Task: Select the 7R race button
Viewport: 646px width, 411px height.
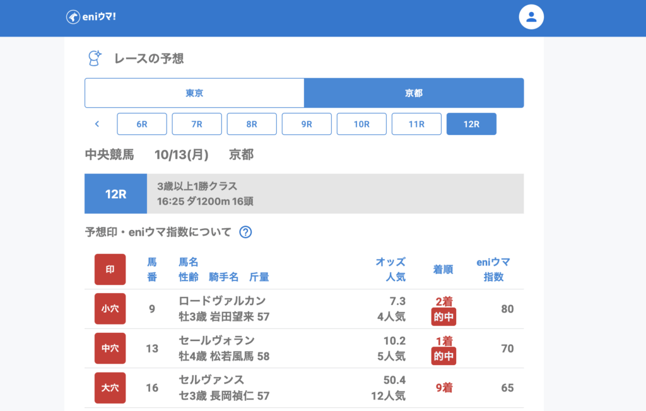Action: click(197, 124)
